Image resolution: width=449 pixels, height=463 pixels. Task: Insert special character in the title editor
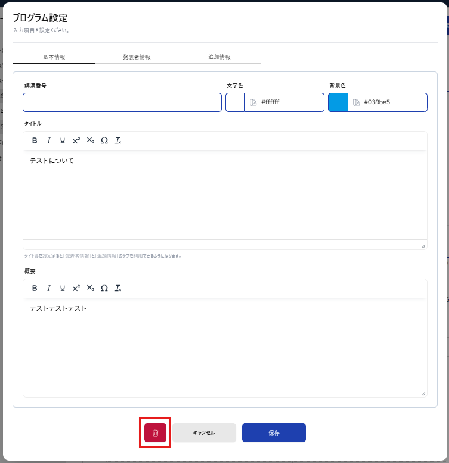(x=104, y=141)
